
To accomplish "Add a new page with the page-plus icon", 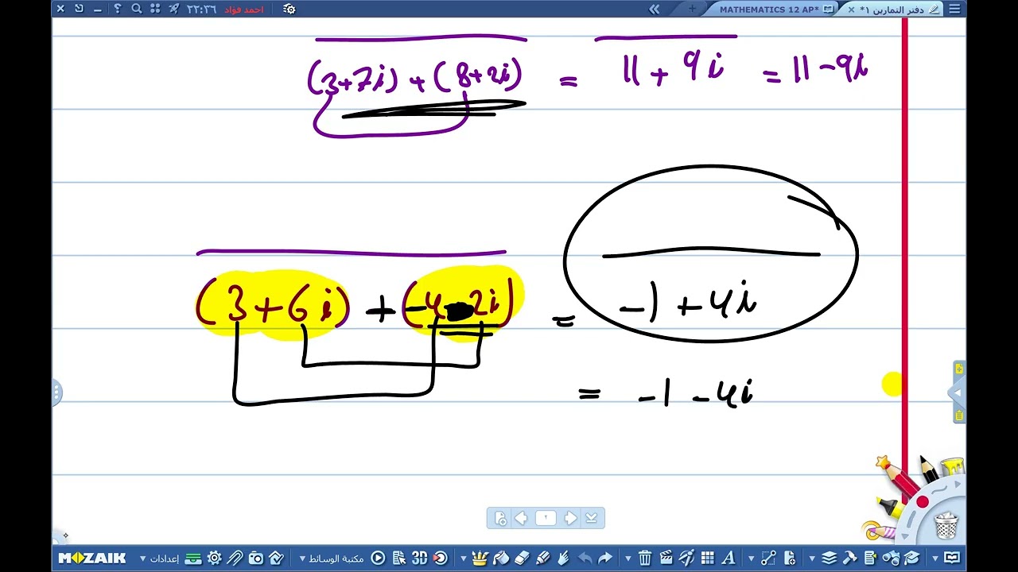I will coord(789,558).
